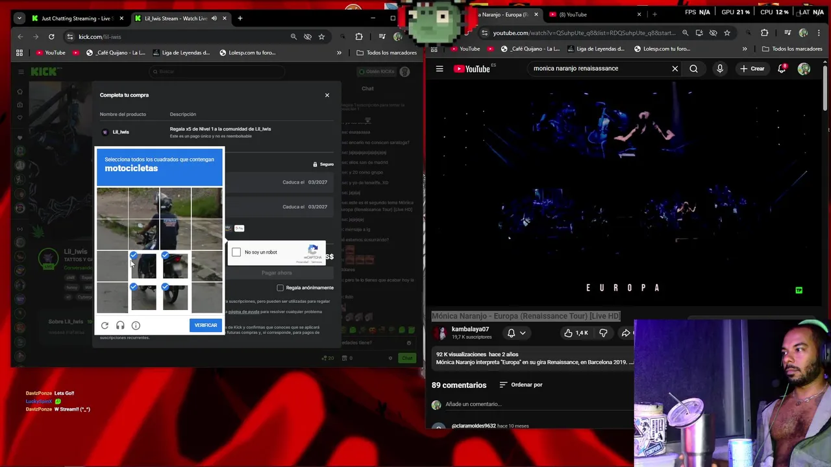Screen dimensions: 831x467
Task: Deselect the captcha tile showing the motorcycle tail light
Action: pos(175,266)
